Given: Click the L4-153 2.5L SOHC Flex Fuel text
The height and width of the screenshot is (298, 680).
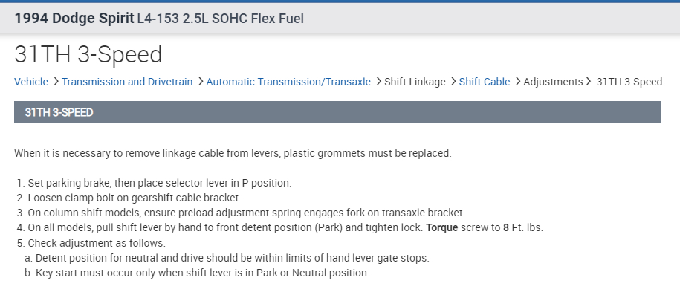Looking at the screenshot, I should point(221,17).
